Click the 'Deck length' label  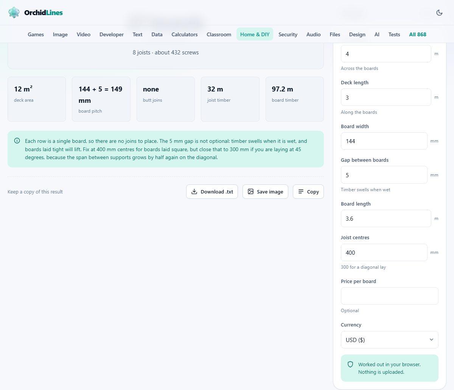point(354,82)
